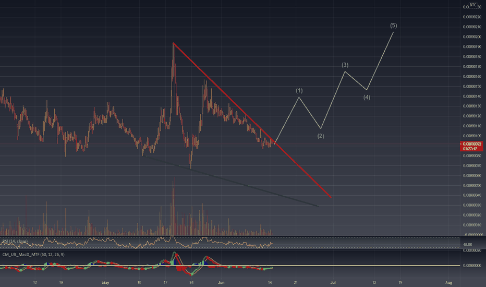The height and width of the screenshot is (287, 486).
Task: Select the Elliott wave label (2)
Action: (321, 136)
